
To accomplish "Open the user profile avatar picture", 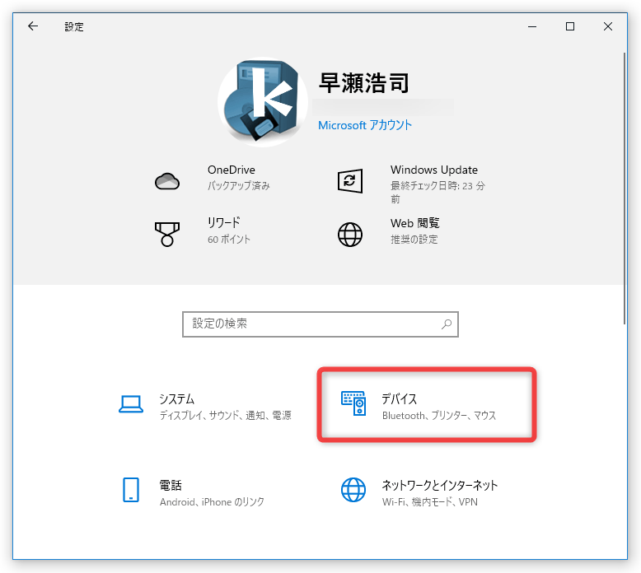I will click(263, 102).
